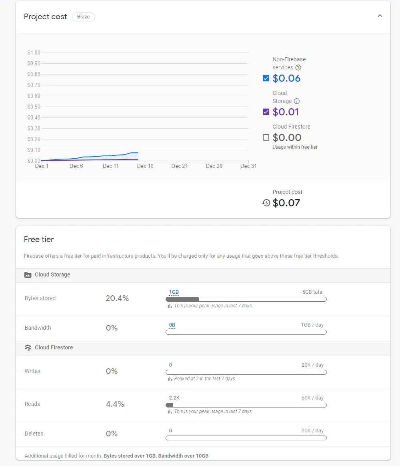This screenshot has height=466, width=400.
Task: Click bar chart icon under Writes bar
Action: point(170,379)
